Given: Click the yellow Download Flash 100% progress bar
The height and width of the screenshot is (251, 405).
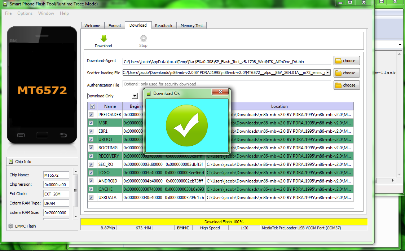Looking at the screenshot, I should [224, 221].
